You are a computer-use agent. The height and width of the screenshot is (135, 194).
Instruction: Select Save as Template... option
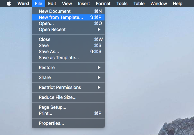coord(59,58)
